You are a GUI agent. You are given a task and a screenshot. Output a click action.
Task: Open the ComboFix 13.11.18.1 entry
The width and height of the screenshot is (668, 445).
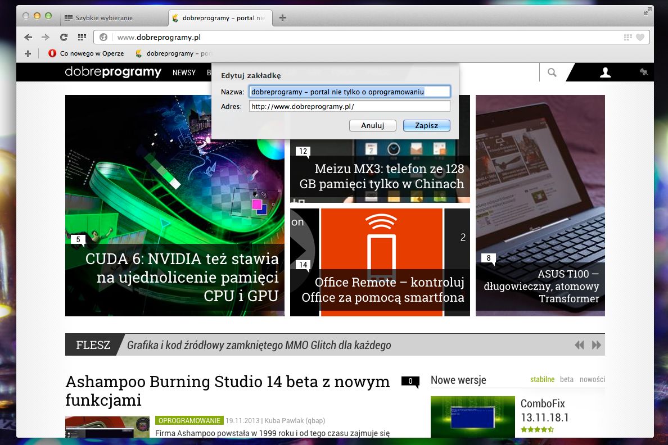(544, 411)
